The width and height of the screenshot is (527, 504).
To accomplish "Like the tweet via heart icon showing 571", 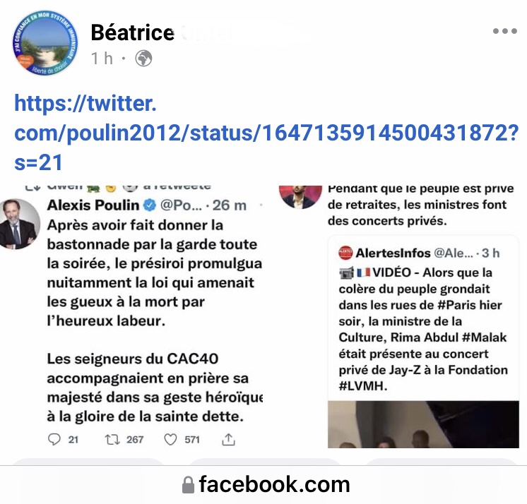I will click(170, 439).
